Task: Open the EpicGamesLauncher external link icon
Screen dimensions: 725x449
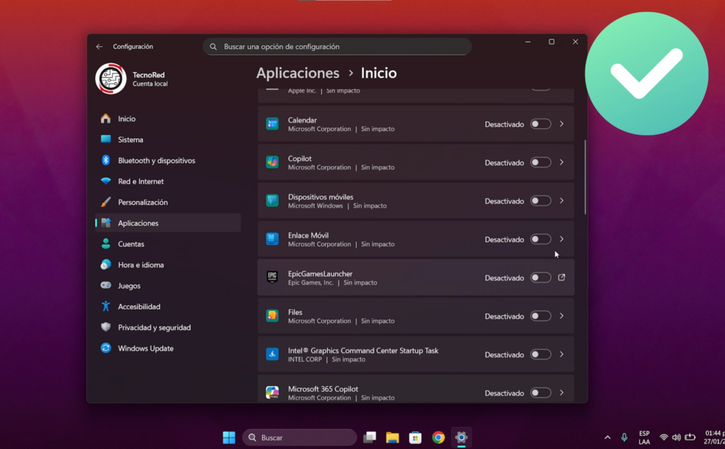Action: coord(561,278)
